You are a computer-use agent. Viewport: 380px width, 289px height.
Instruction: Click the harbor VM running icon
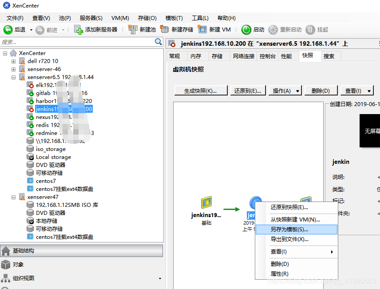pos(30,101)
